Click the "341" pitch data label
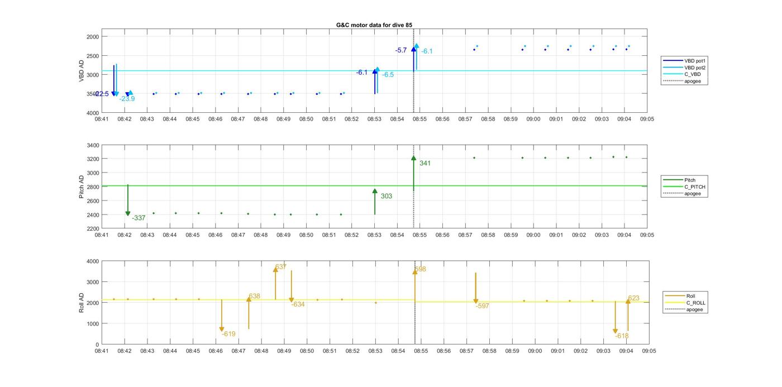Image resolution: width=782 pixels, height=387 pixels. point(425,164)
